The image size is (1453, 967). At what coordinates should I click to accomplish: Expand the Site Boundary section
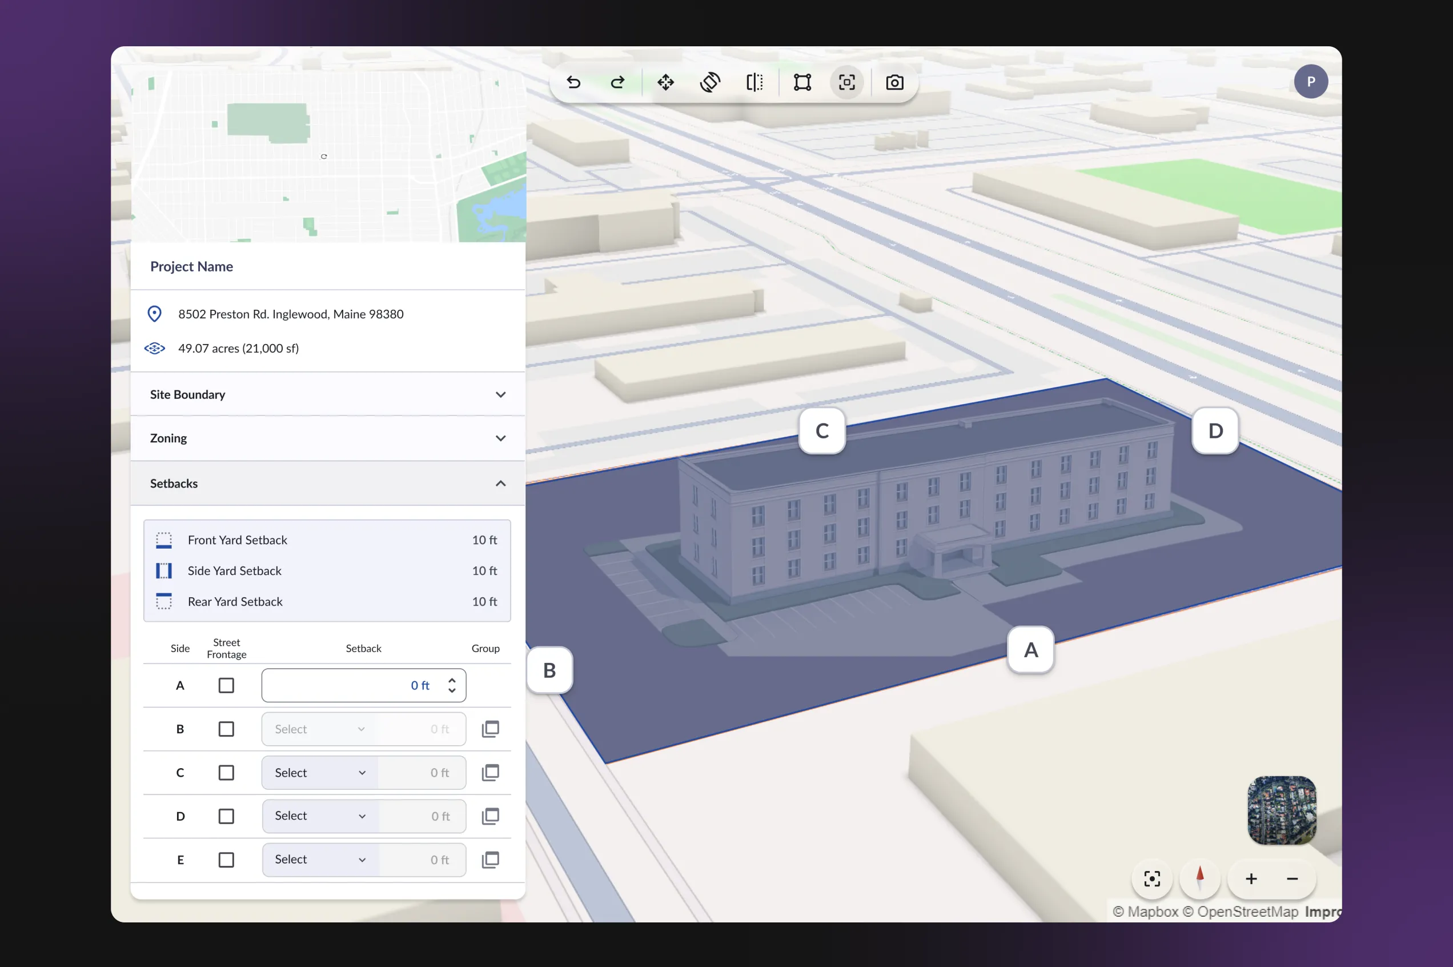pos(500,395)
